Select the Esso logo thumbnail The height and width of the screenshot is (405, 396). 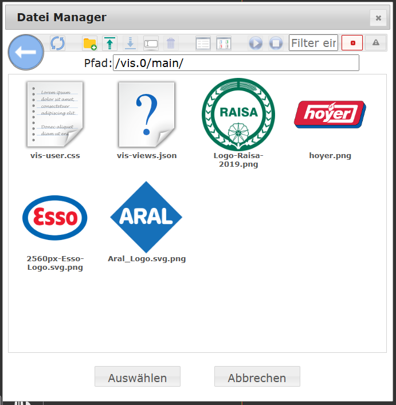tap(55, 218)
